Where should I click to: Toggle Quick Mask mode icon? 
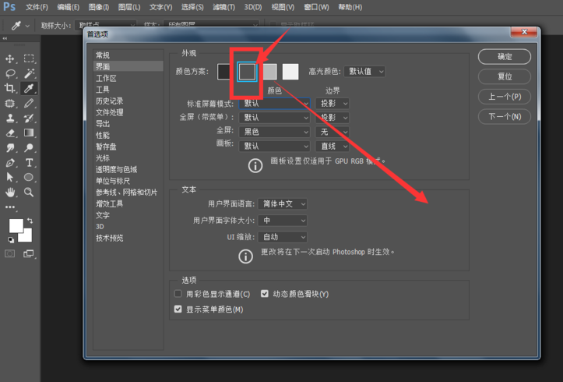9,254
